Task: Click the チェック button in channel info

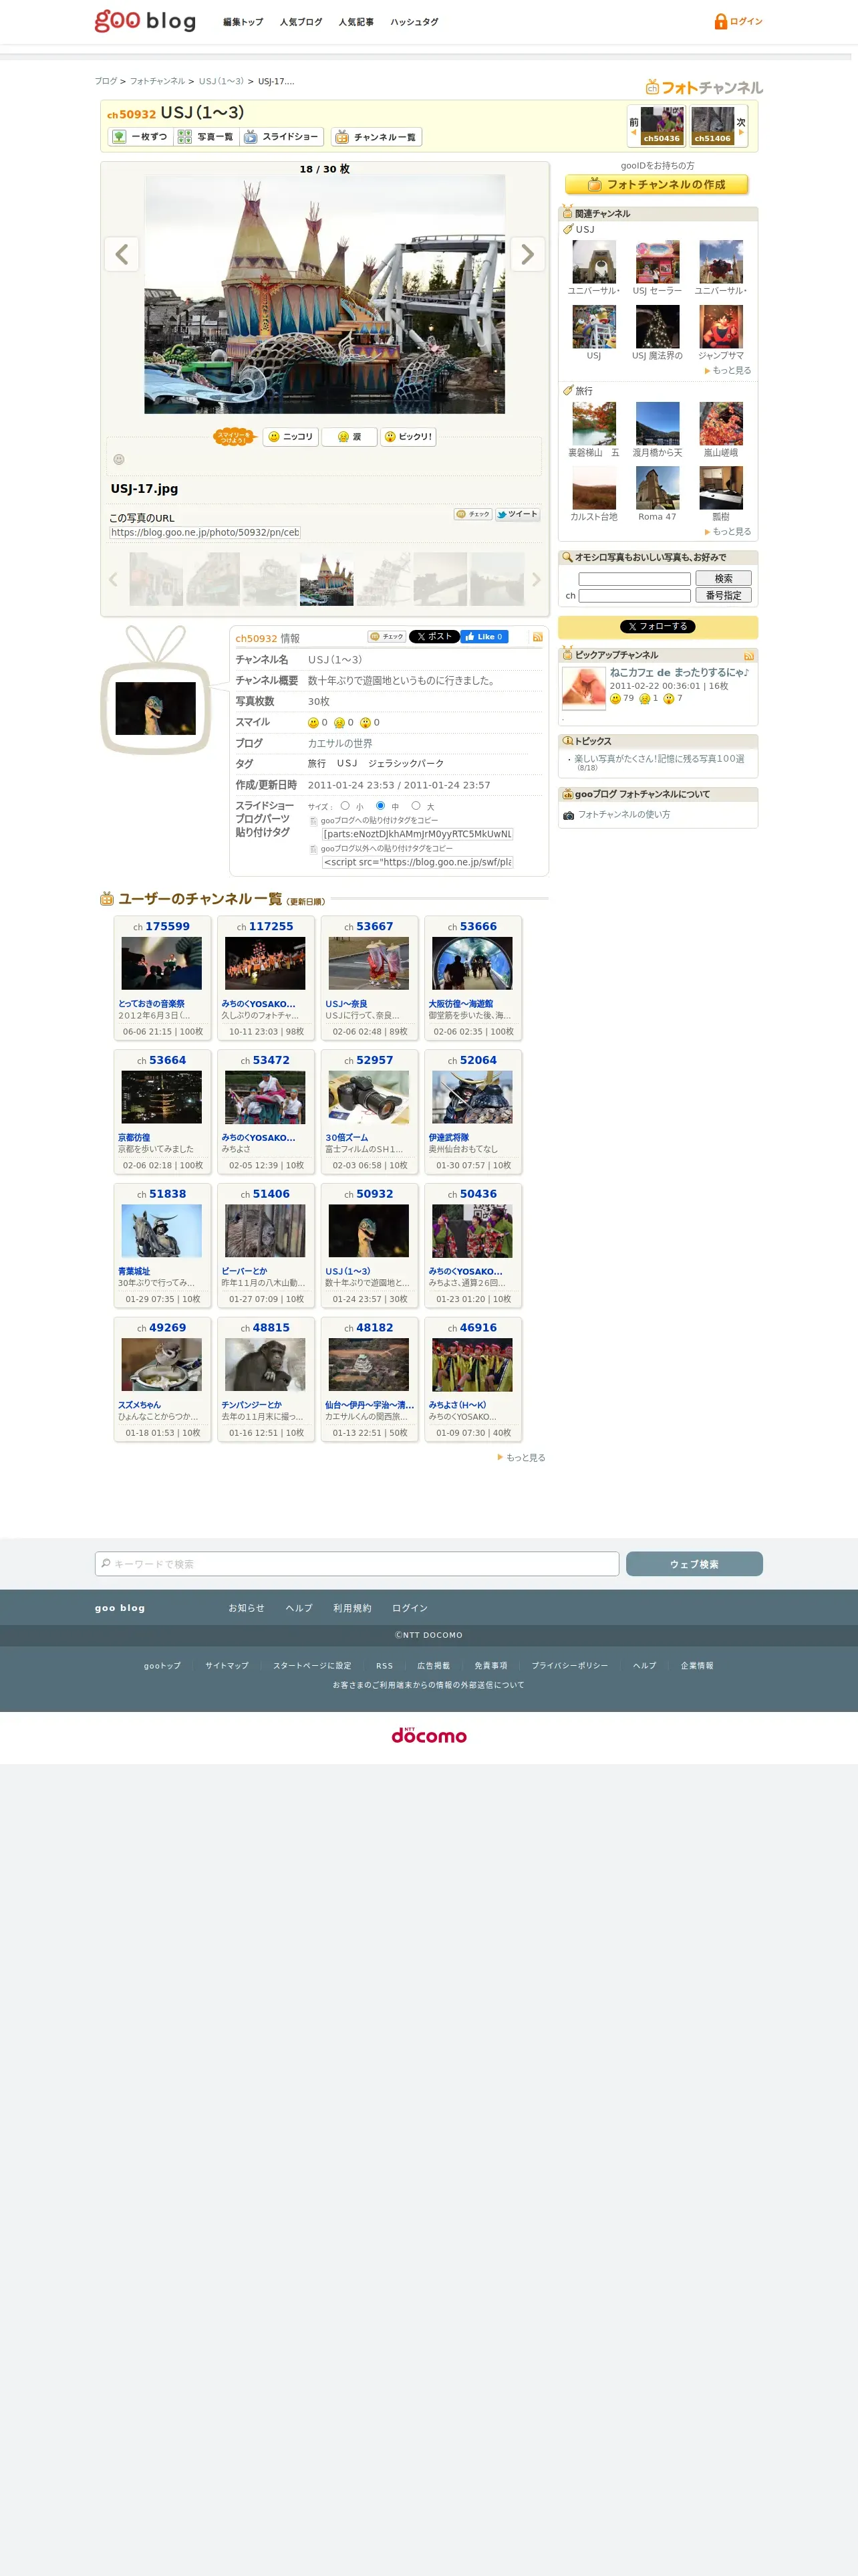Action: pos(386,637)
